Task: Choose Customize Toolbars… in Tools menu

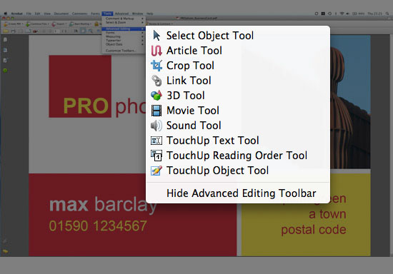Action: (124, 51)
